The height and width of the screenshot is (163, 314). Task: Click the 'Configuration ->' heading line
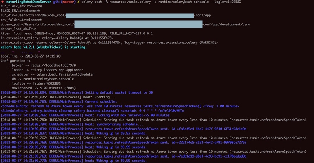point(16,61)
